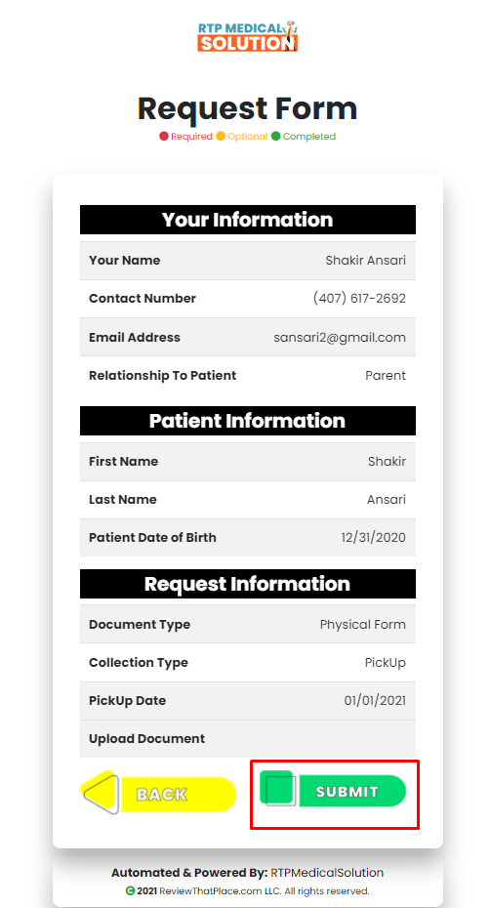Click the email sansari2@gmail.com value
This screenshot has width=491, height=908.
click(340, 338)
